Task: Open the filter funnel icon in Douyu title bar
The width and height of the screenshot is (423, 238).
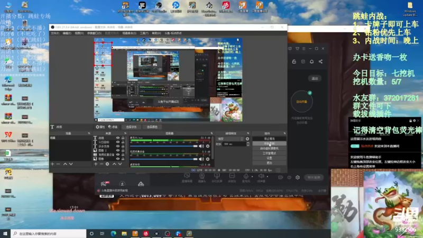Action: [297, 49]
